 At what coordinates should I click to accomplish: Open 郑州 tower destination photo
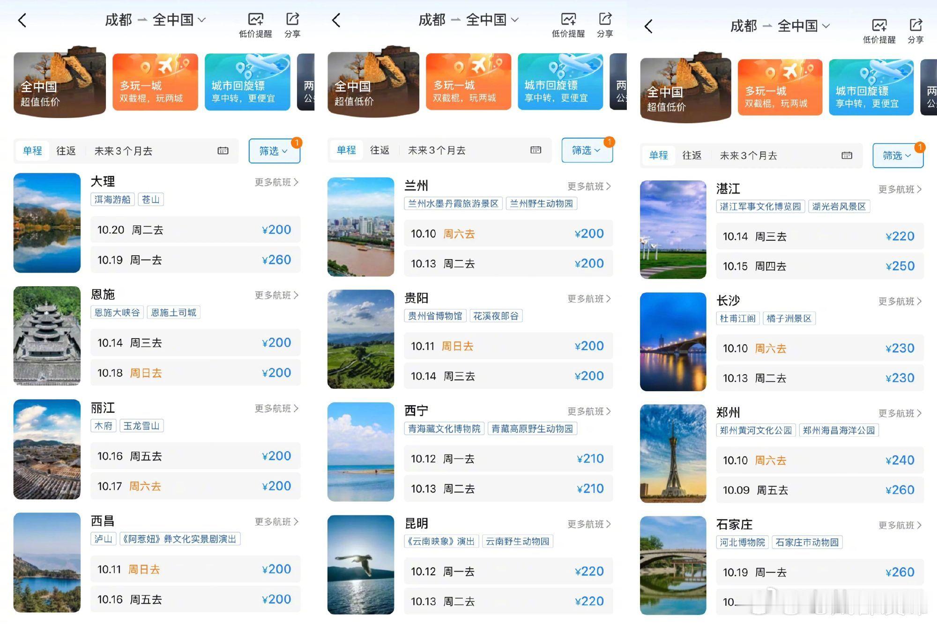(x=673, y=453)
